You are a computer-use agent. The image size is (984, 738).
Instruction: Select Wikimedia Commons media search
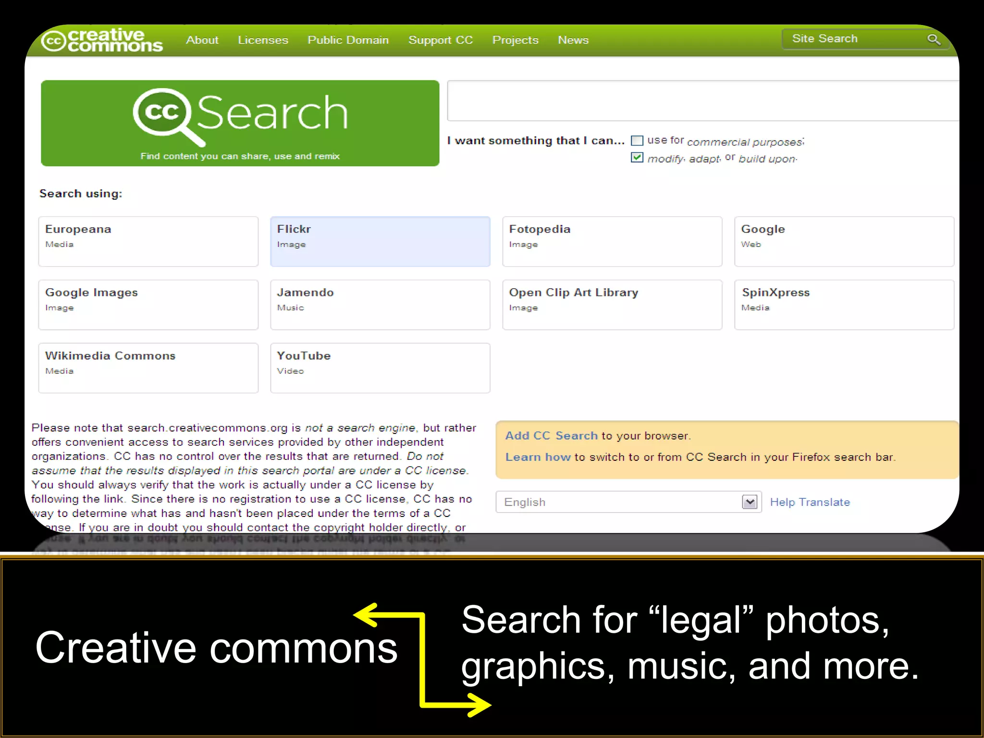(148, 368)
